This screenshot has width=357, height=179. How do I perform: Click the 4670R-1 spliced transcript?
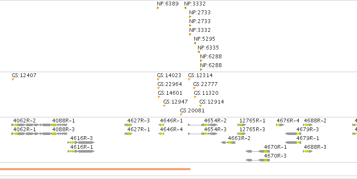tap(258, 151)
